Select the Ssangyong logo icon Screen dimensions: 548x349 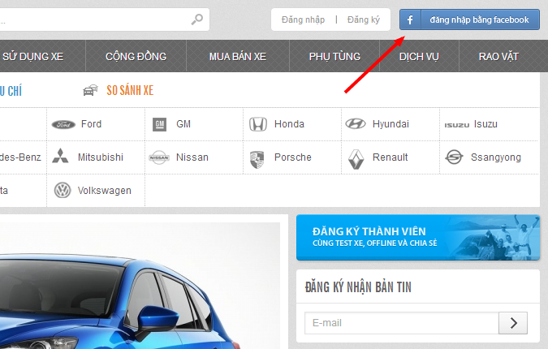(x=454, y=157)
